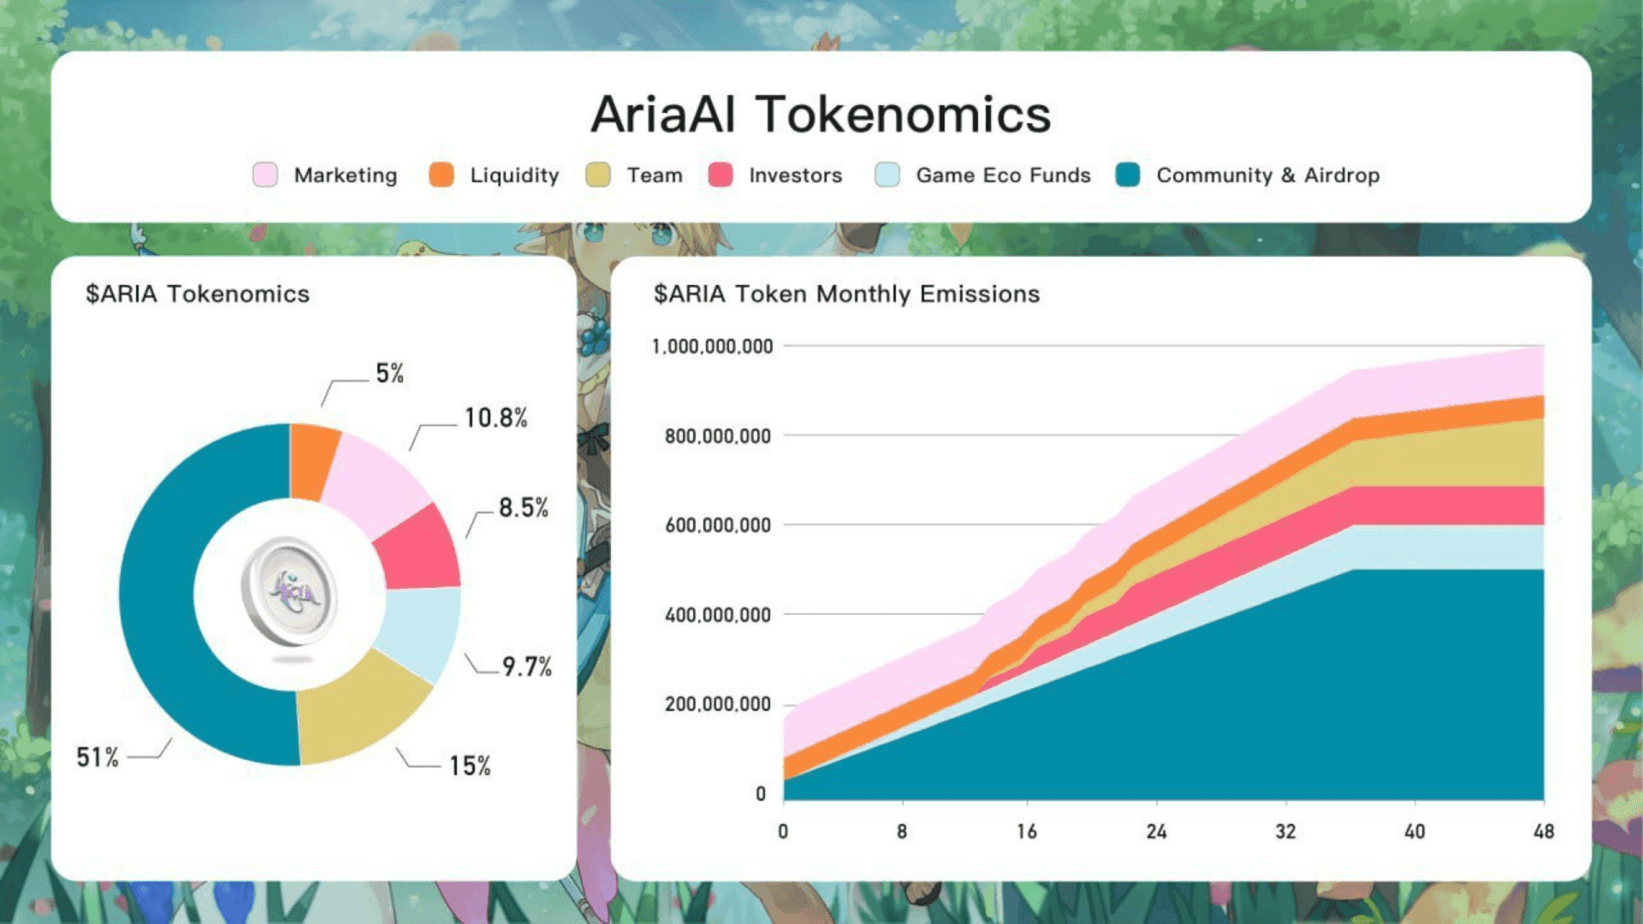Select the $ARIA Tokenomics panel header
This screenshot has height=924, width=1643.
click(x=197, y=294)
